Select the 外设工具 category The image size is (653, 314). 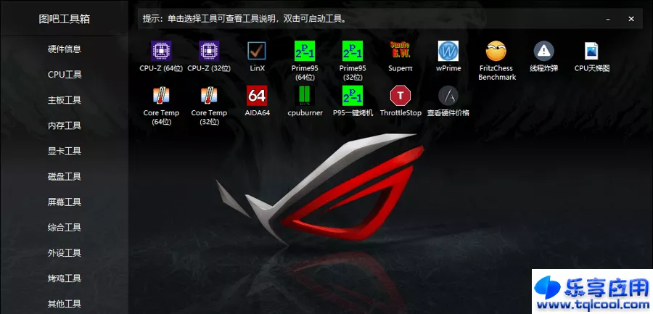click(64, 253)
